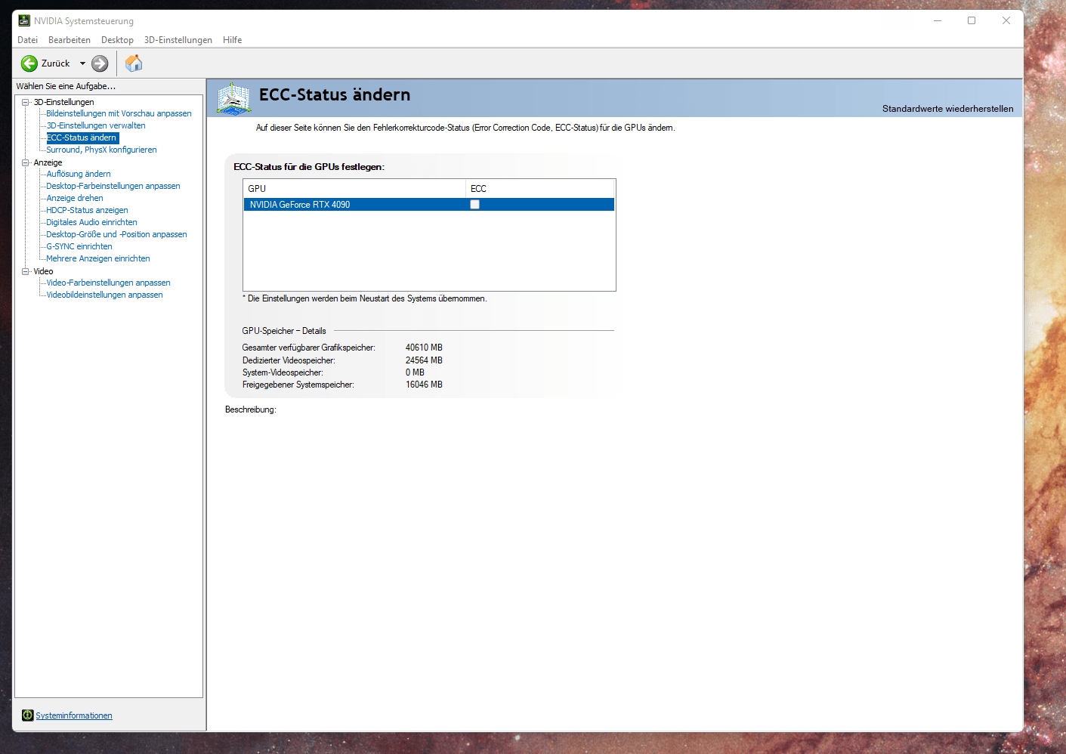The image size is (1066, 754).
Task: Click the ECC column header
Action: [540, 189]
